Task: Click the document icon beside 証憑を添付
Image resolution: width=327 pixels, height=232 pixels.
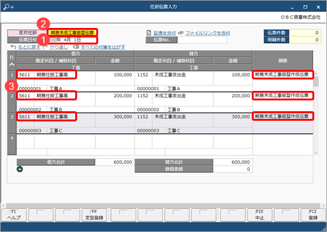Action: (149, 33)
